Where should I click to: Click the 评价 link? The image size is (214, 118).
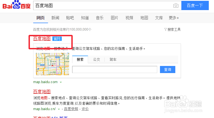click(85, 109)
